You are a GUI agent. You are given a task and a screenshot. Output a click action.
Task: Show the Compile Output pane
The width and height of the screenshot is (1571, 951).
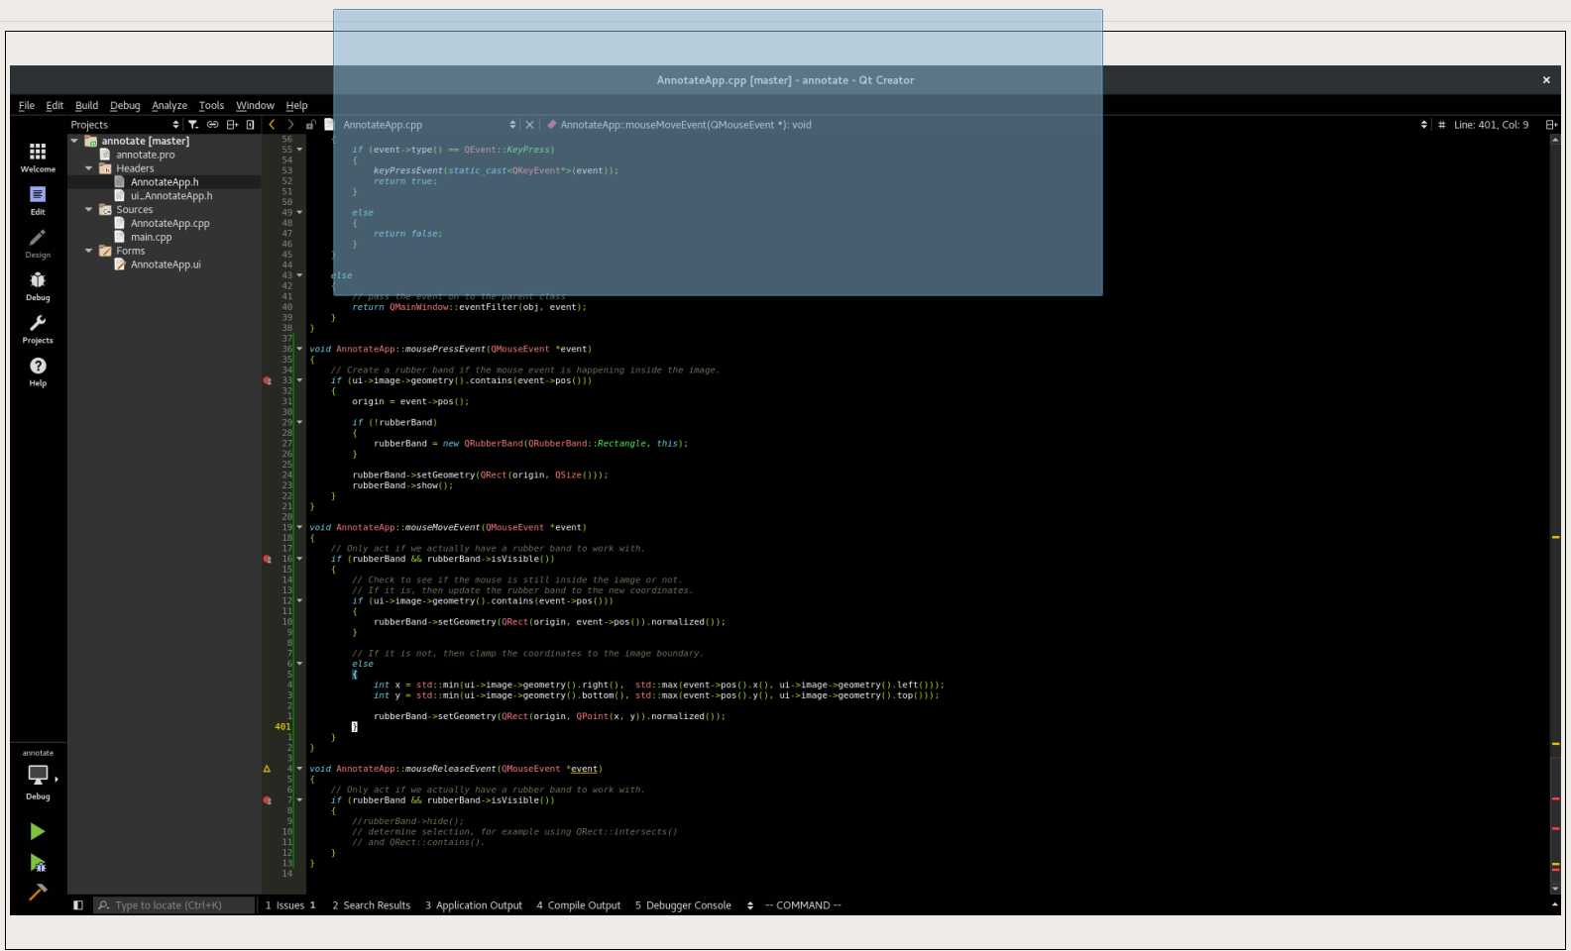tap(579, 905)
